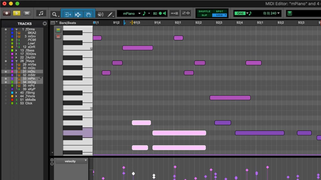Click the pencil icon on the mPin track

pyautogui.click(x=40, y=79)
